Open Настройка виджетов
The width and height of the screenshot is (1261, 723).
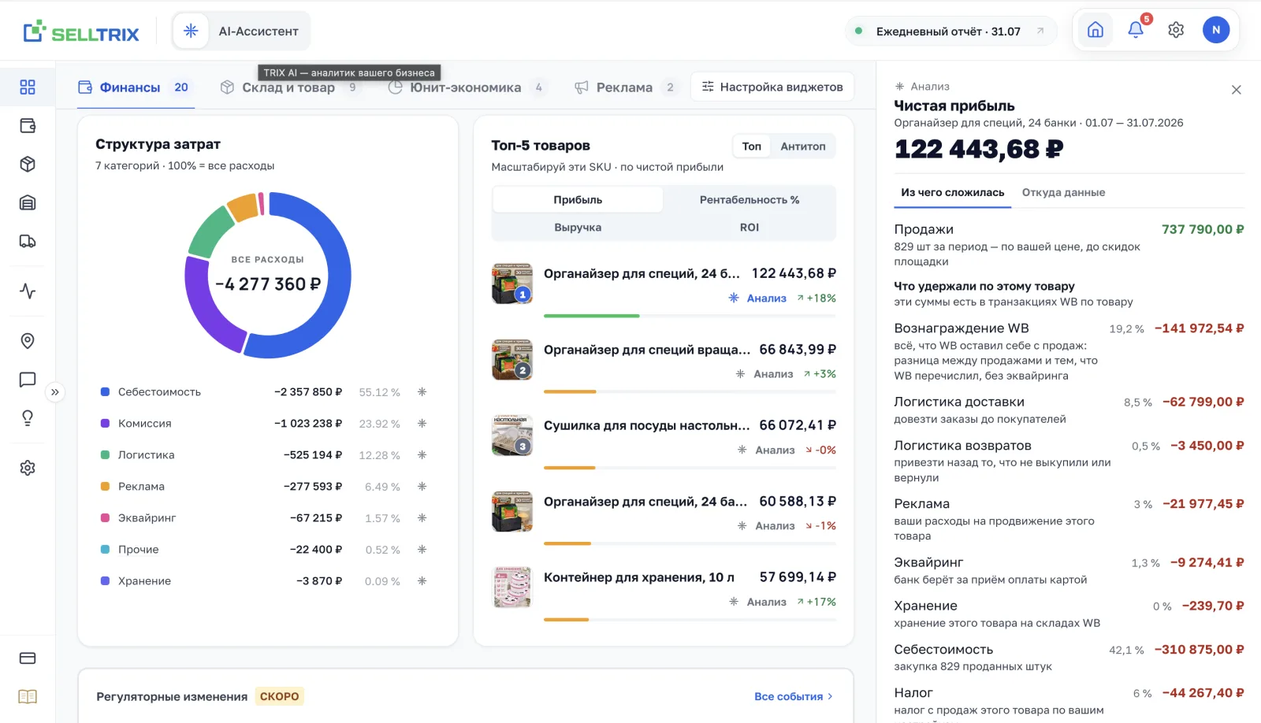pos(772,87)
